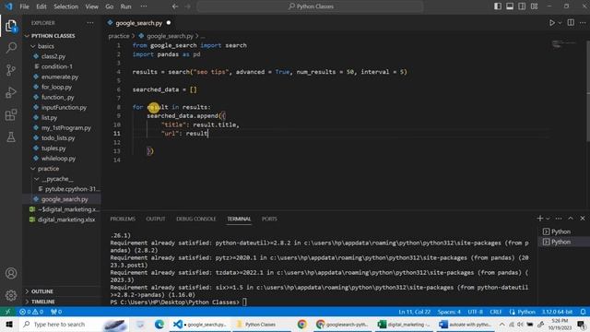Select the google_search.py editor tab
590x332 pixels.
(x=139, y=23)
